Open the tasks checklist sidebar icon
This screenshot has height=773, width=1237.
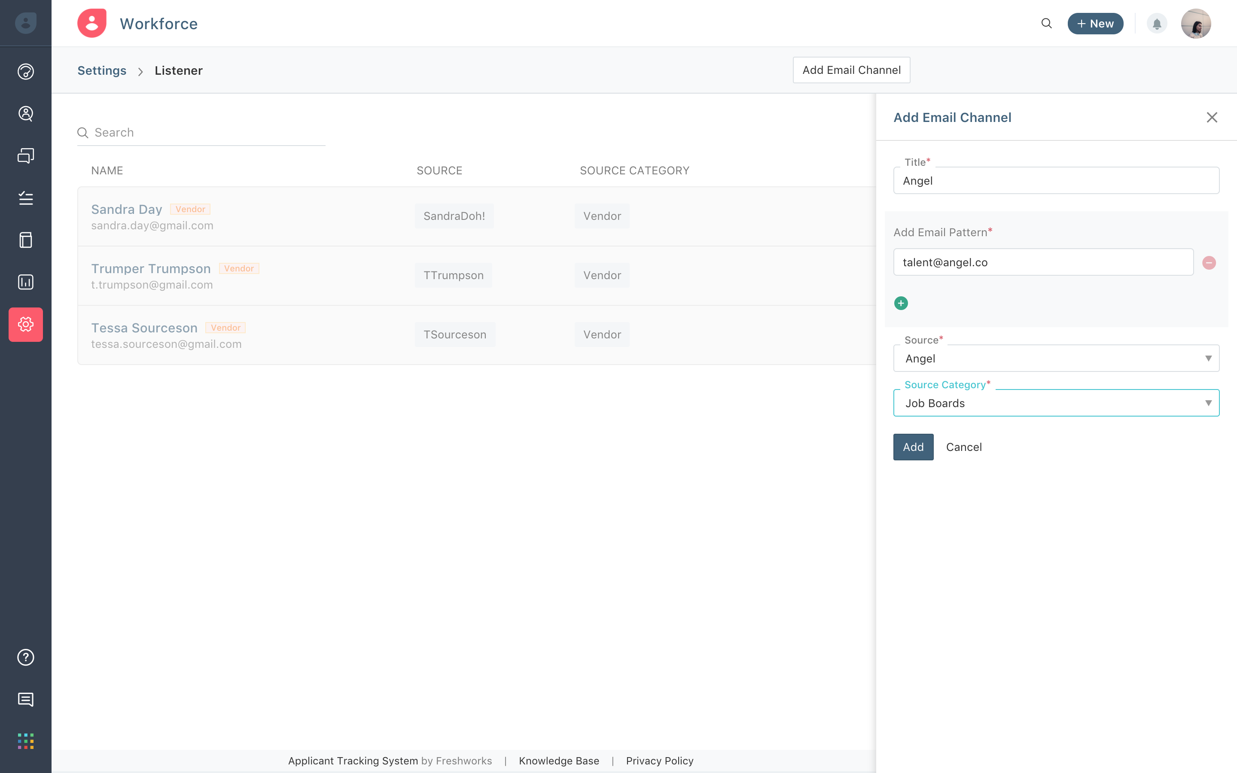[x=26, y=198]
